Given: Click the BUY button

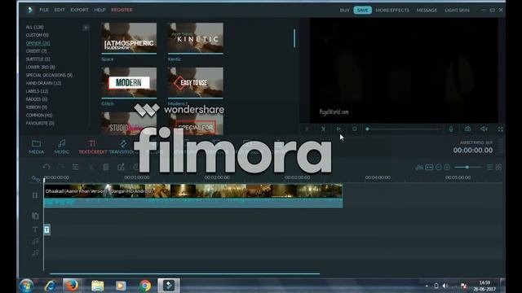Looking at the screenshot, I should [344, 11].
